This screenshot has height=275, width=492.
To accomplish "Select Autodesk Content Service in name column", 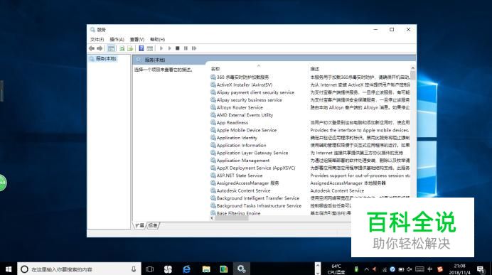I will 240,190.
